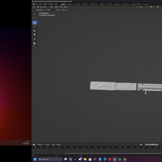
Task: Open the 3D viewport editor type menu
Action: 34,7
